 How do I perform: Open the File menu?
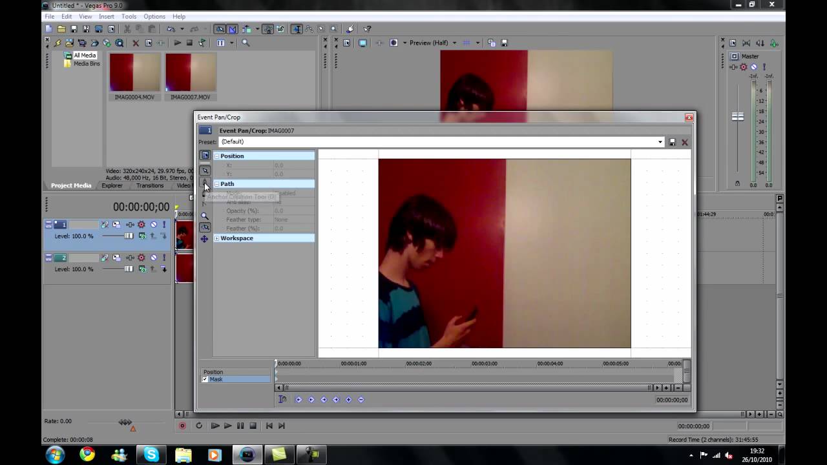tap(49, 16)
